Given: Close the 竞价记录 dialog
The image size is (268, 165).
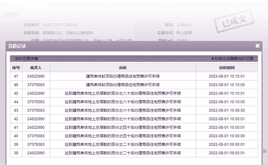Looking at the screenshot, I should click(257, 46).
